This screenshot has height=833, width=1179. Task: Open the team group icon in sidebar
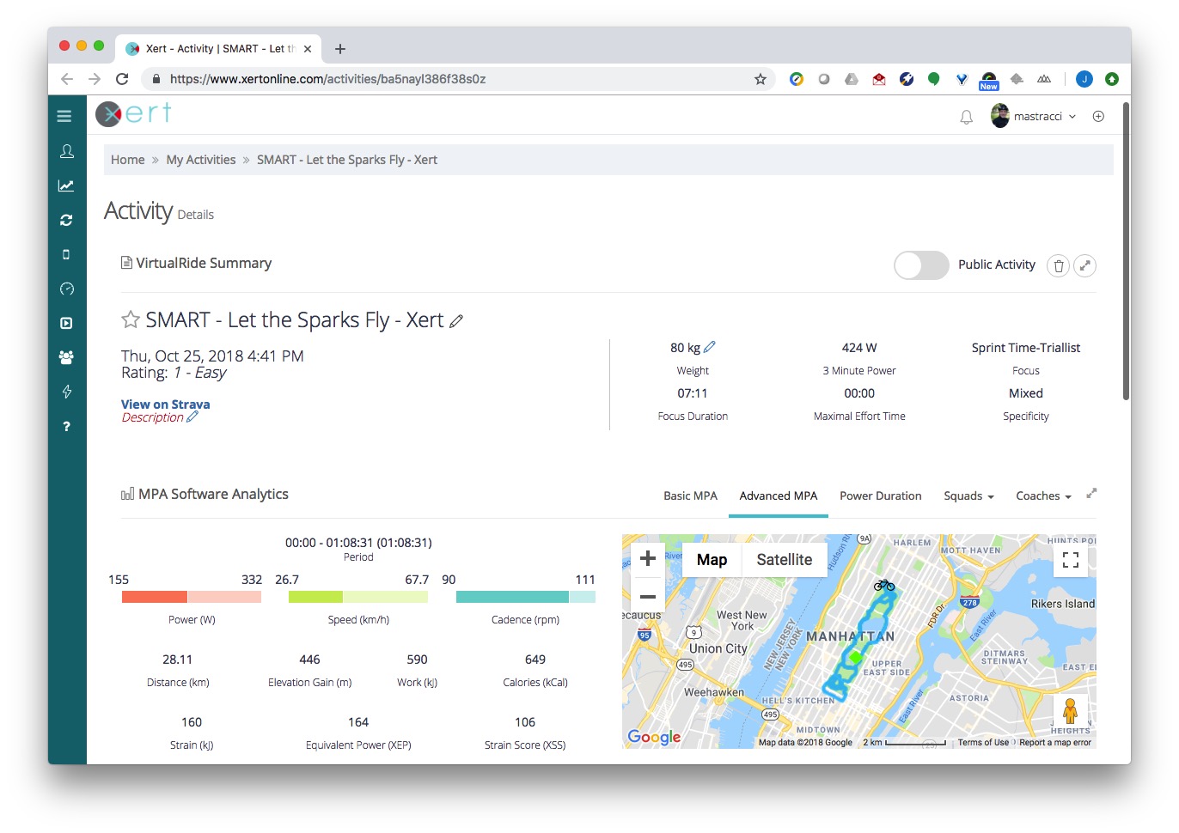coord(66,357)
